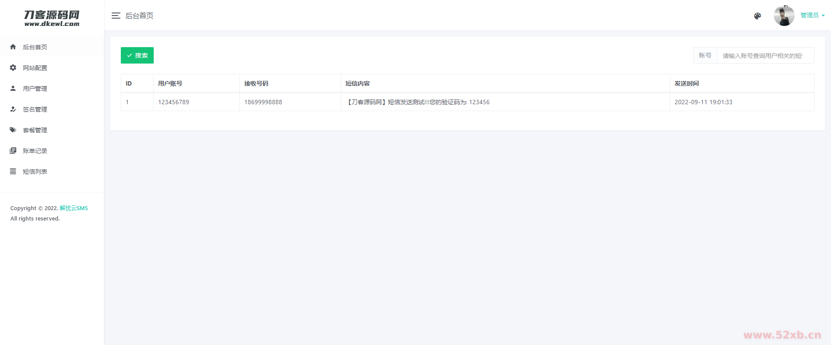Open the 短信列表 menu item

pos(35,172)
